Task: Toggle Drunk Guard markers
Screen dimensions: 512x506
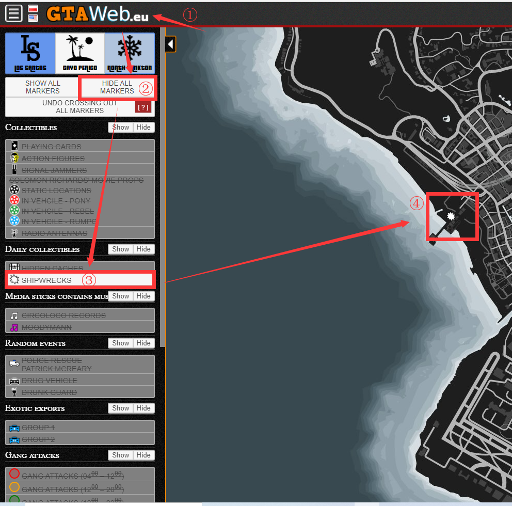Action: (x=79, y=392)
